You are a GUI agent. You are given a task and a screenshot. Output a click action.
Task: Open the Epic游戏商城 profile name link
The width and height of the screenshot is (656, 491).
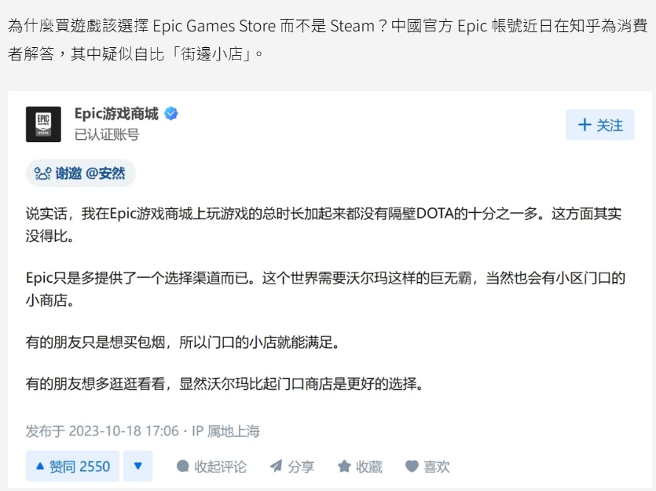point(116,113)
